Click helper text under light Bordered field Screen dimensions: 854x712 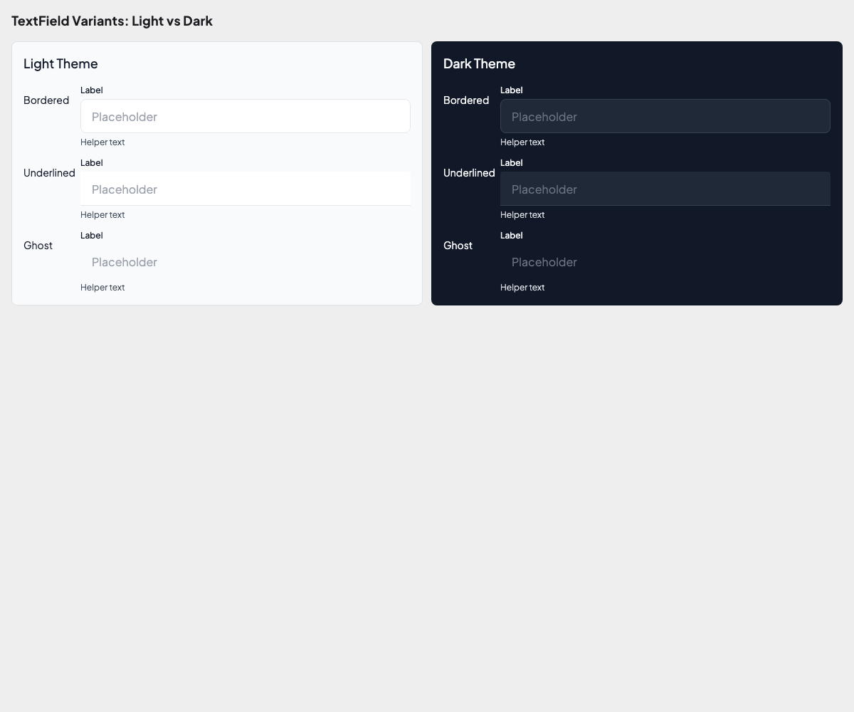(x=102, y=142)
